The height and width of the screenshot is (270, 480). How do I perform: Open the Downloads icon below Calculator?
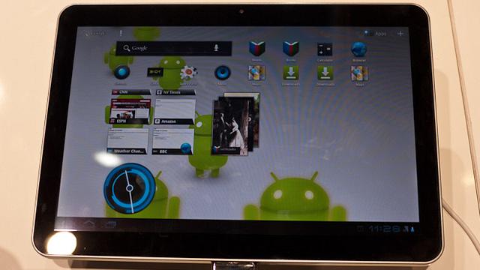pos(325,73)
